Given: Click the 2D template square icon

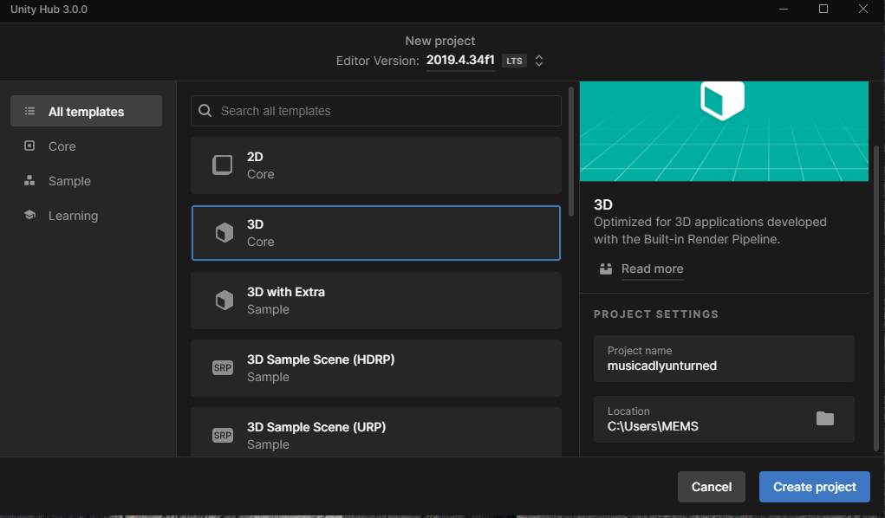Looking at the screenshot, I should tap(223, 165).
